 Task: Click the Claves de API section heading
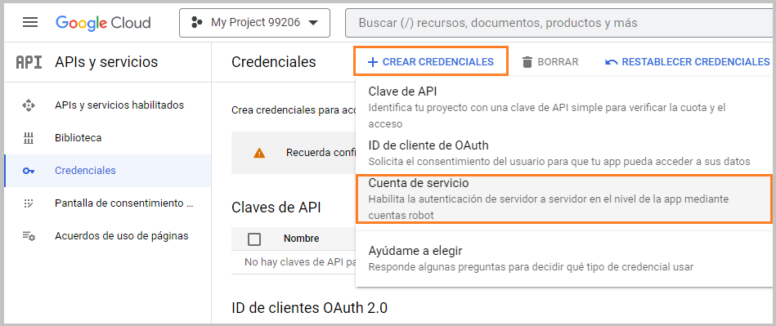pyautogui.click(x=276, y=208)
